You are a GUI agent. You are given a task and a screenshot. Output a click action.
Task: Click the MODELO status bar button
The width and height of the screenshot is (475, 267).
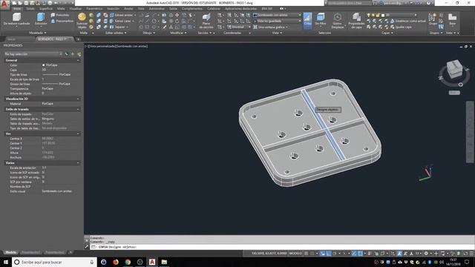click(295, 253)
